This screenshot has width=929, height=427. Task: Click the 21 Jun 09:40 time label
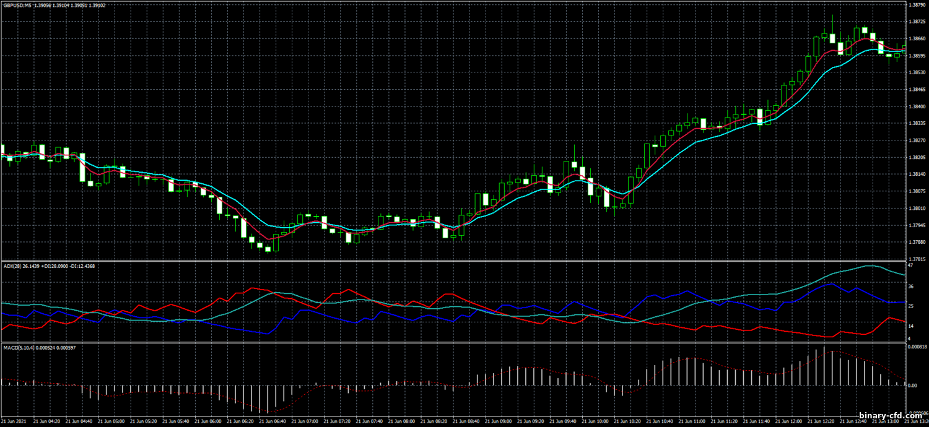(x=562, y=420)
